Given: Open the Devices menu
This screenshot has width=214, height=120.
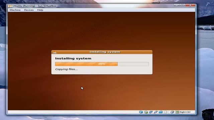Looking at the screenshot, I should tap(29, 10).
